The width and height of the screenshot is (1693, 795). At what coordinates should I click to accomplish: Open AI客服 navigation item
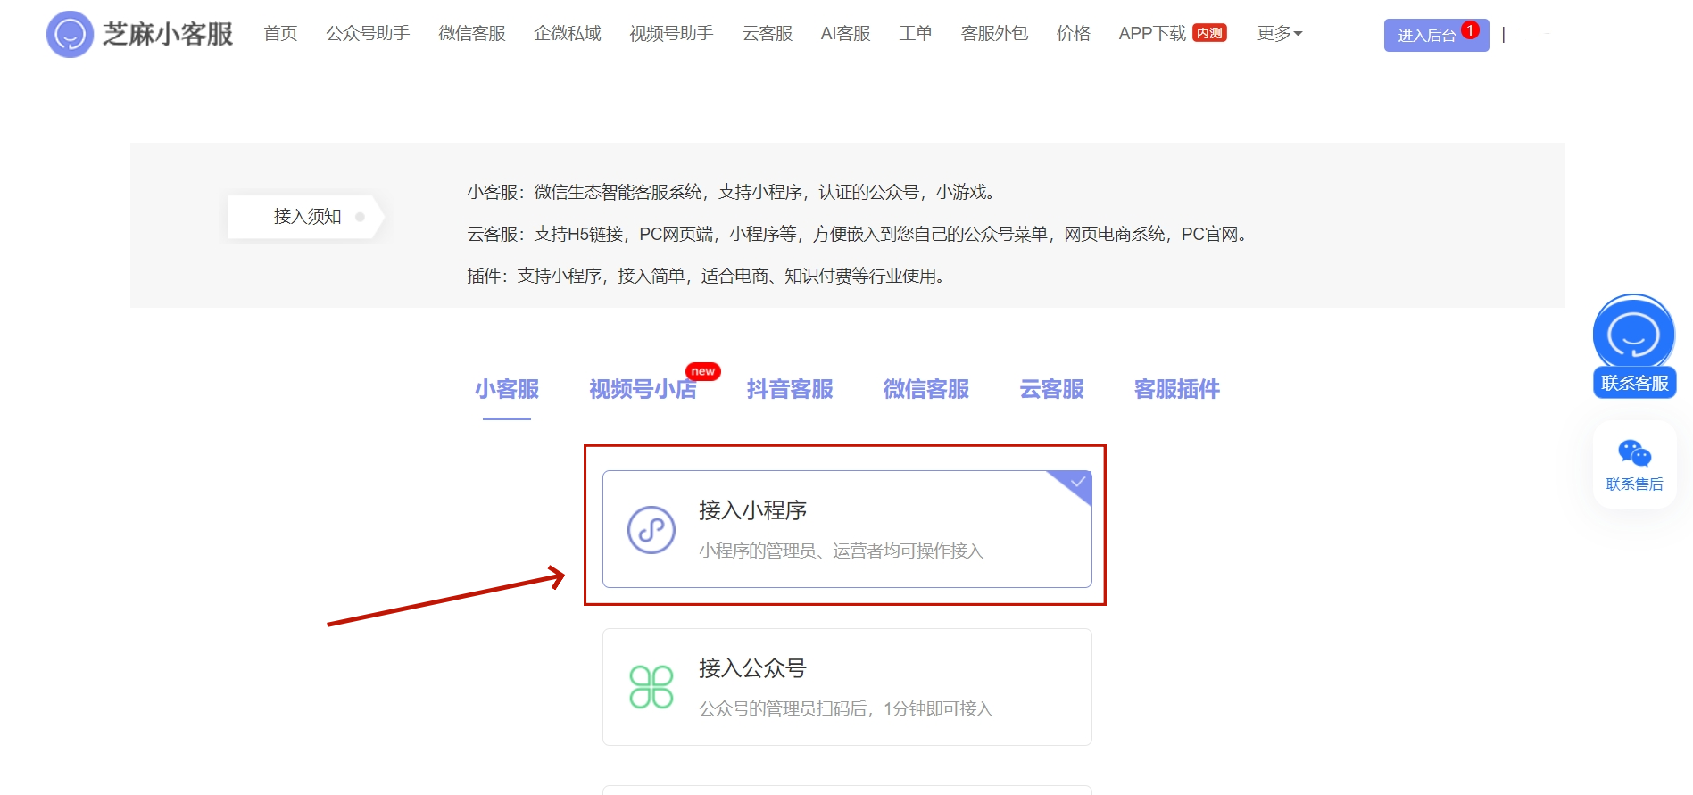[845, 34]
